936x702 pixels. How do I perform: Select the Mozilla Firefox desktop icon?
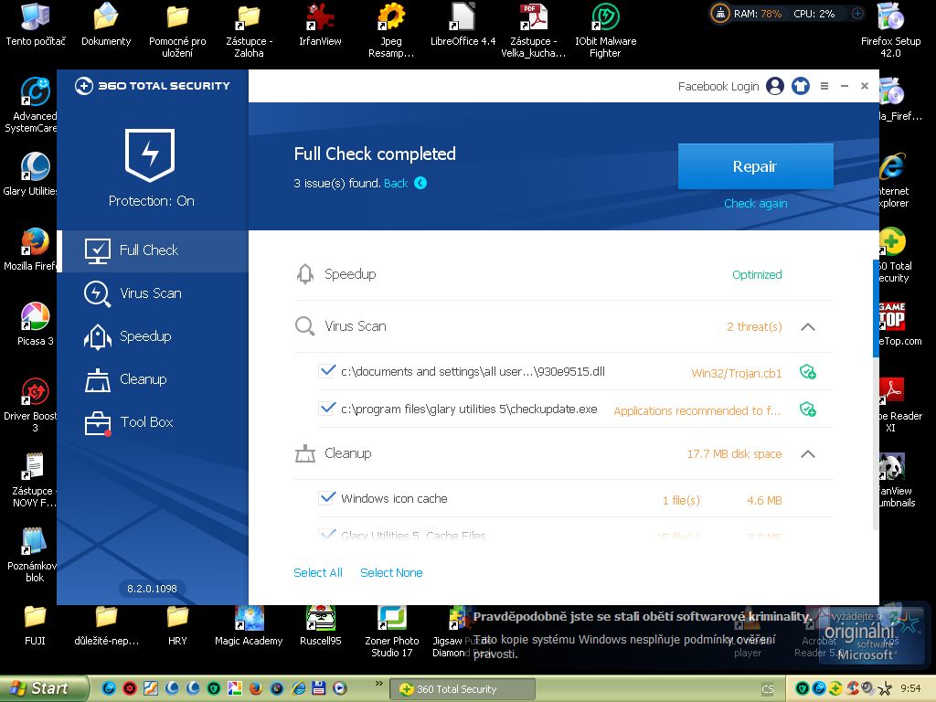coord(33,250)
